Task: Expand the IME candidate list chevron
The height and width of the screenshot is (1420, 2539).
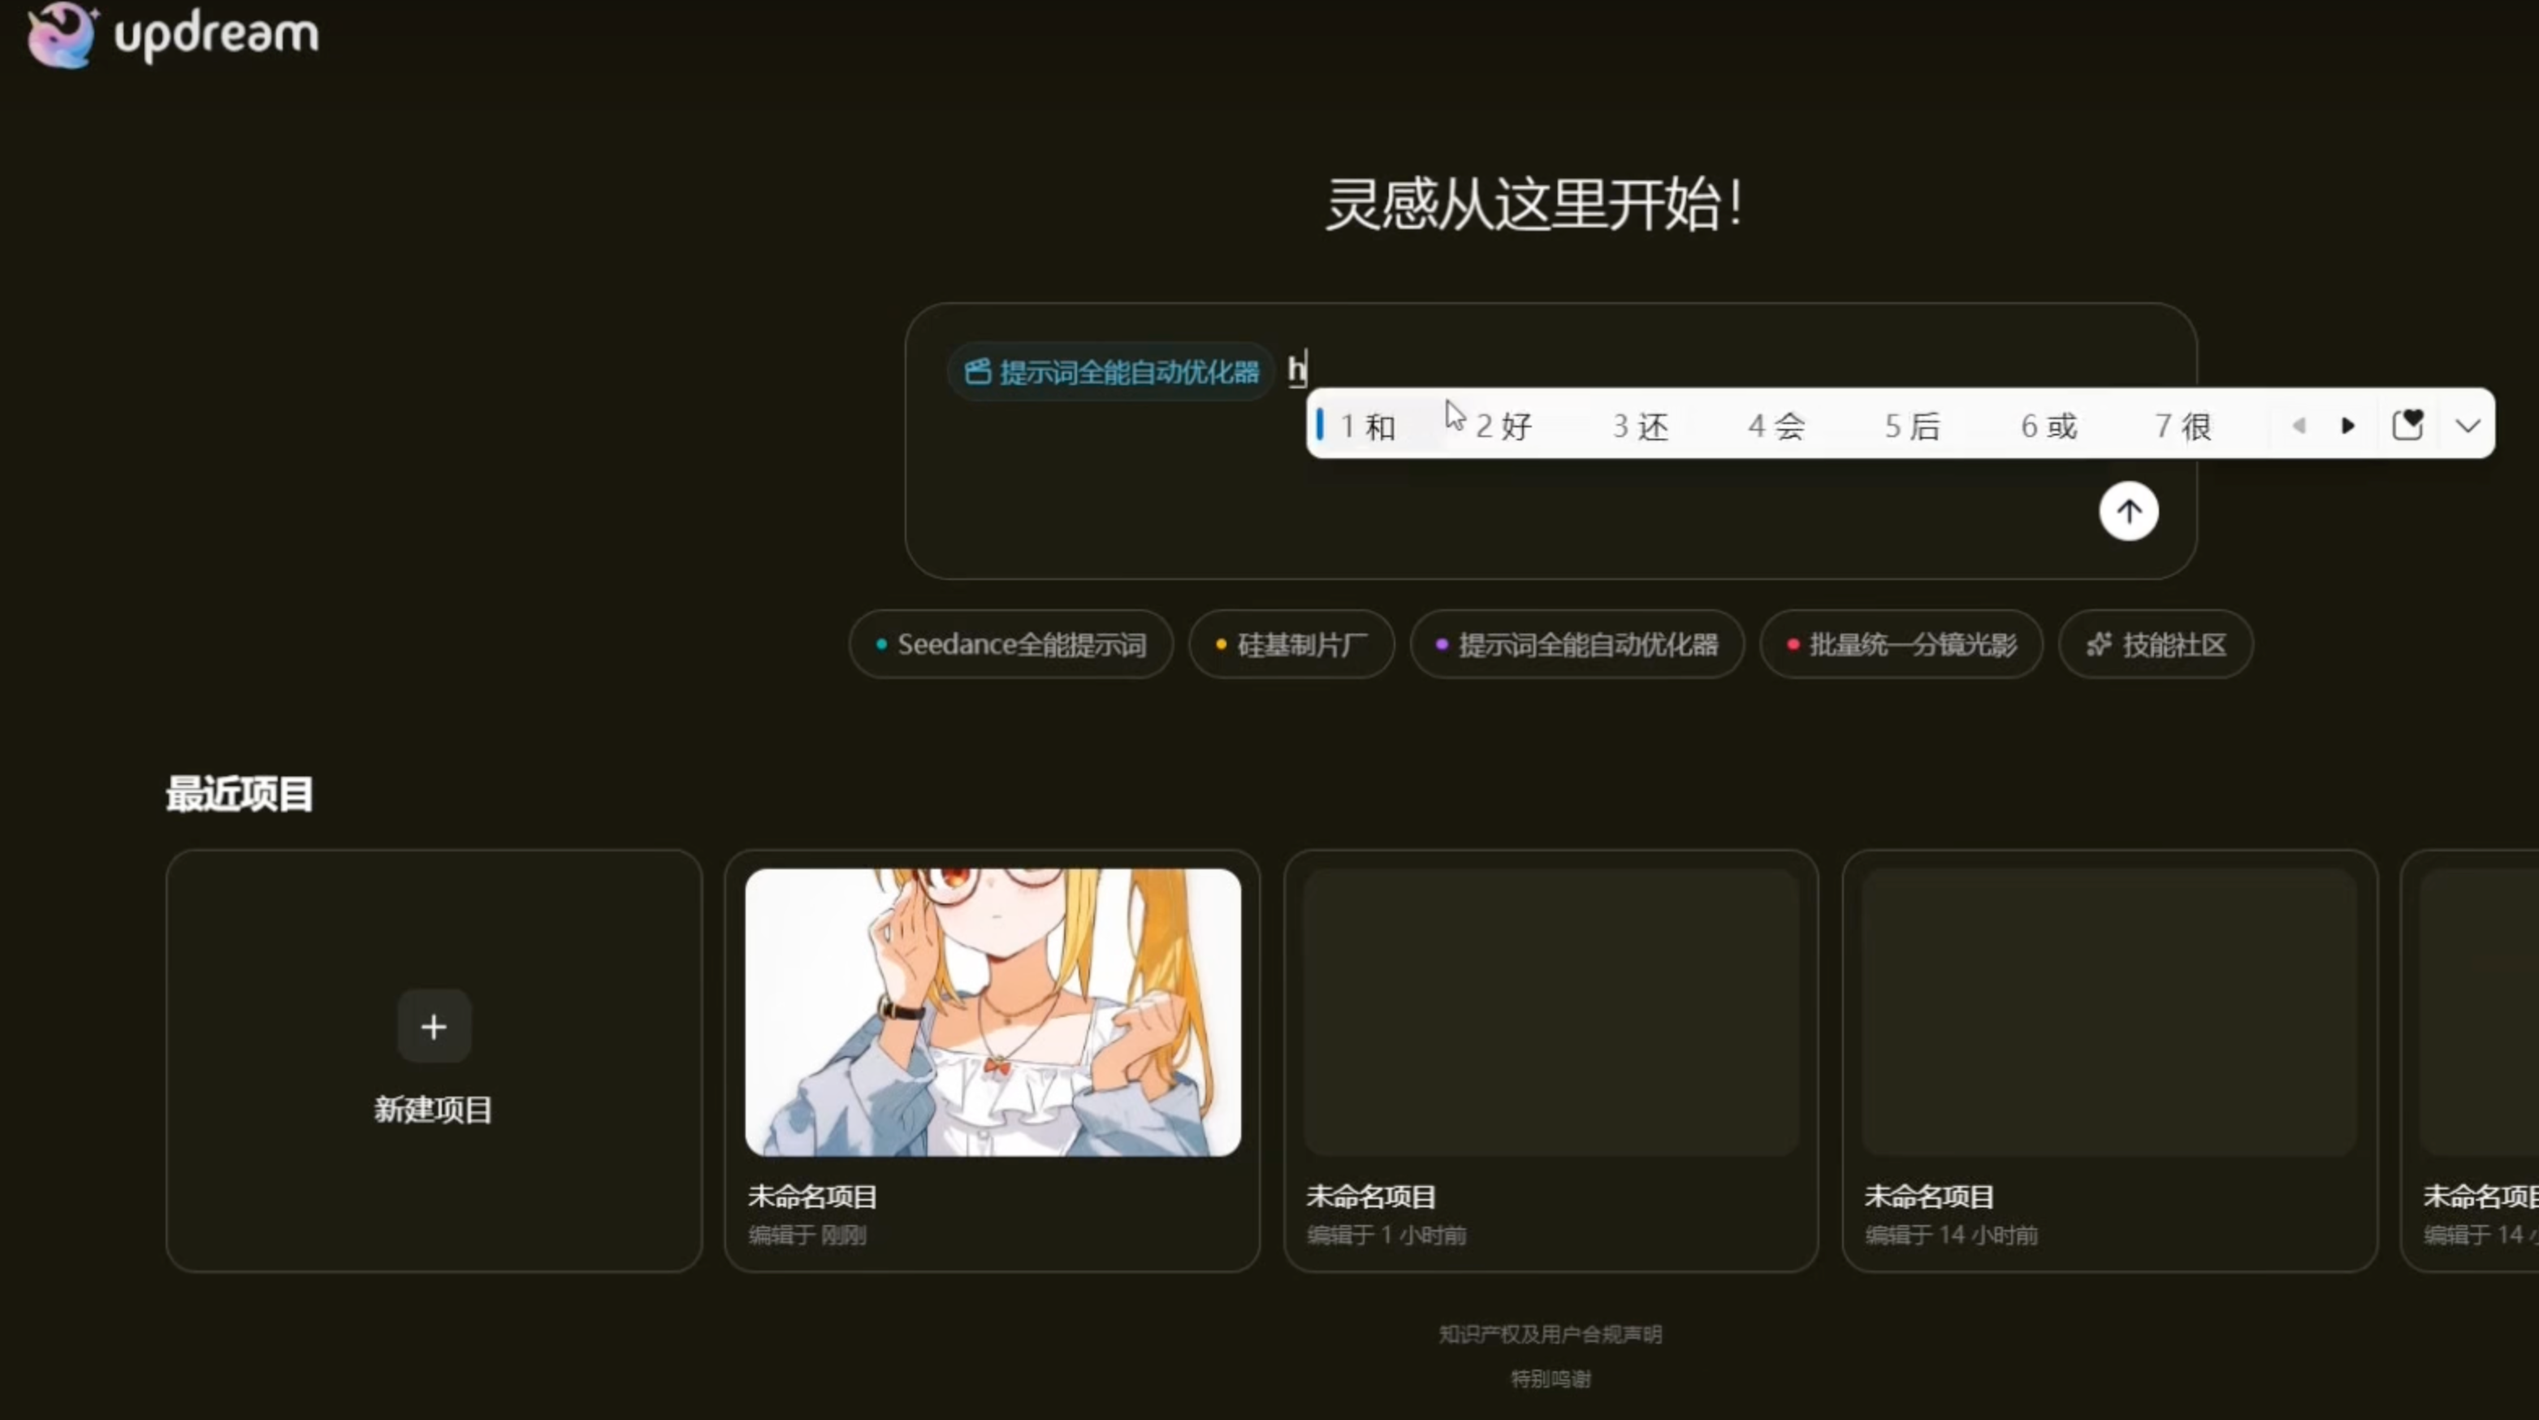Action: click(2467, 426)
